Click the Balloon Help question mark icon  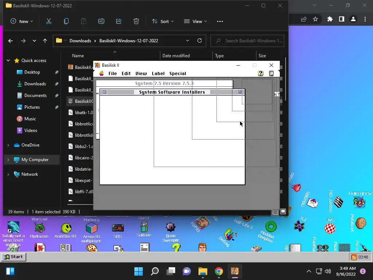[x=260, y=73]
